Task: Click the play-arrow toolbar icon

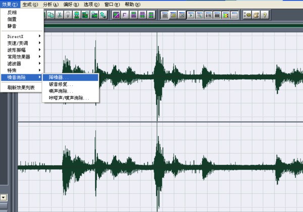Action: 191,15
